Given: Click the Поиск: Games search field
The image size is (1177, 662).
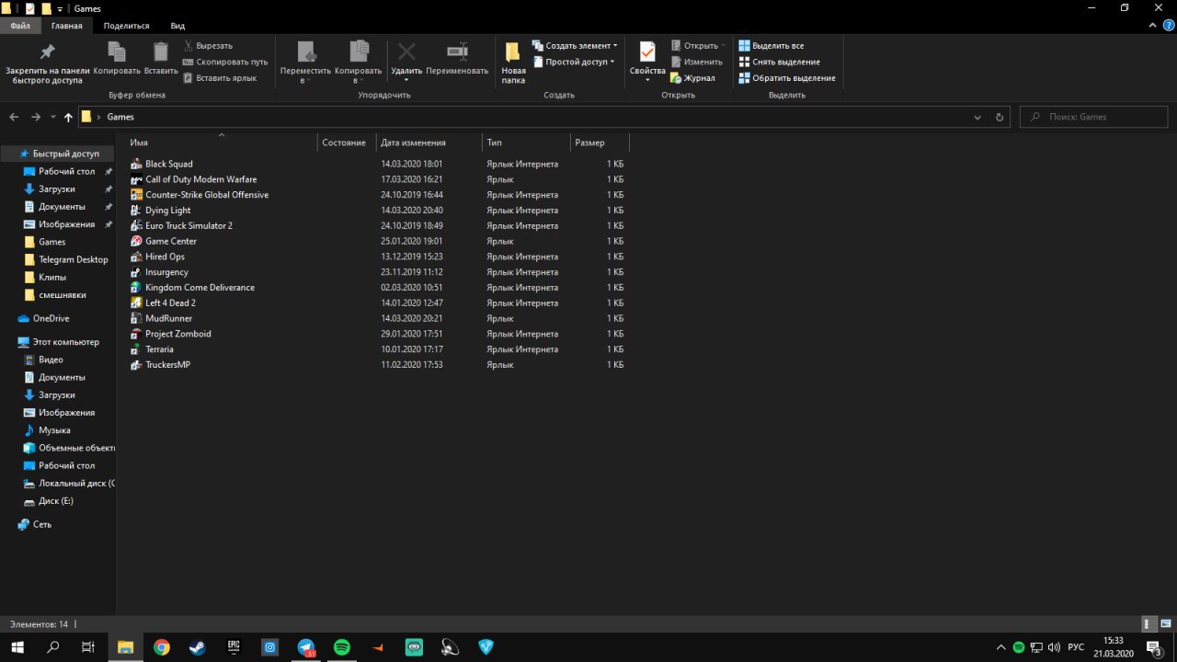Looking at the screenshot, I should [1093, 117].
